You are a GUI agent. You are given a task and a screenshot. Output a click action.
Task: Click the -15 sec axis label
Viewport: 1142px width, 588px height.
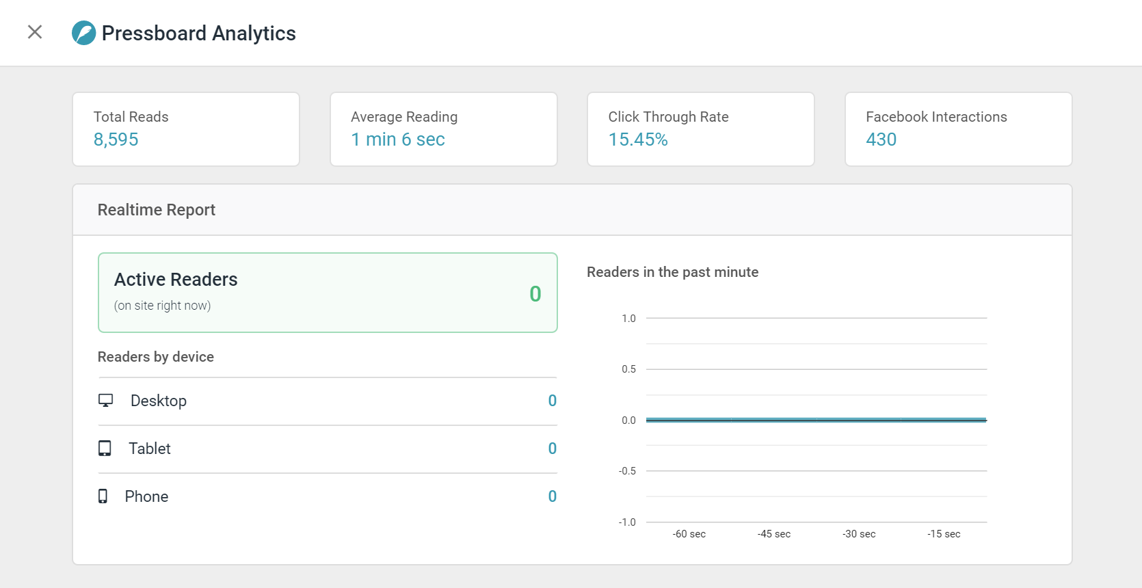tap(944, 534)
